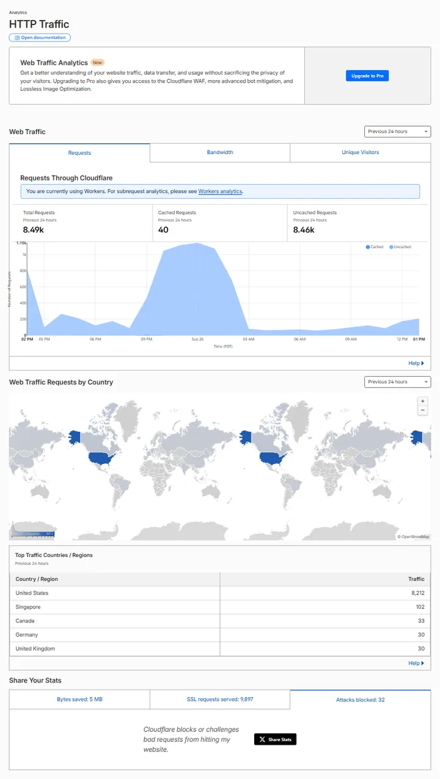Switch to the Bandwidth tab
This screenshot has width=440, height=779.
coord(220,152)
